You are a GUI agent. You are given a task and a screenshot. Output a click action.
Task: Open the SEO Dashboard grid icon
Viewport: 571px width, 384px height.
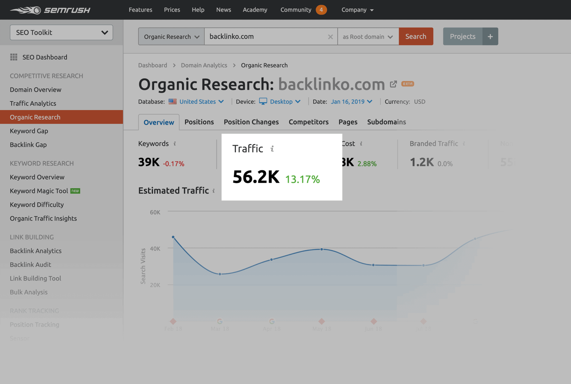pyautogui.click(x=14, y=57)
